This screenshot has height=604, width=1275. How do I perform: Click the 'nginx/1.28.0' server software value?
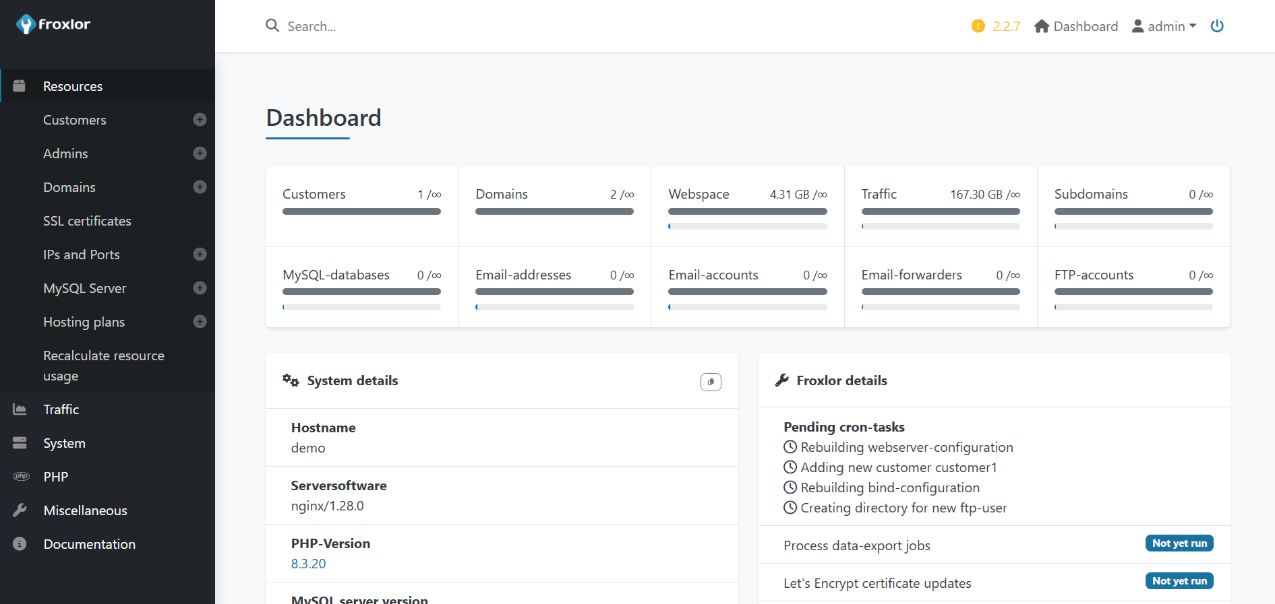pos(327,506)
